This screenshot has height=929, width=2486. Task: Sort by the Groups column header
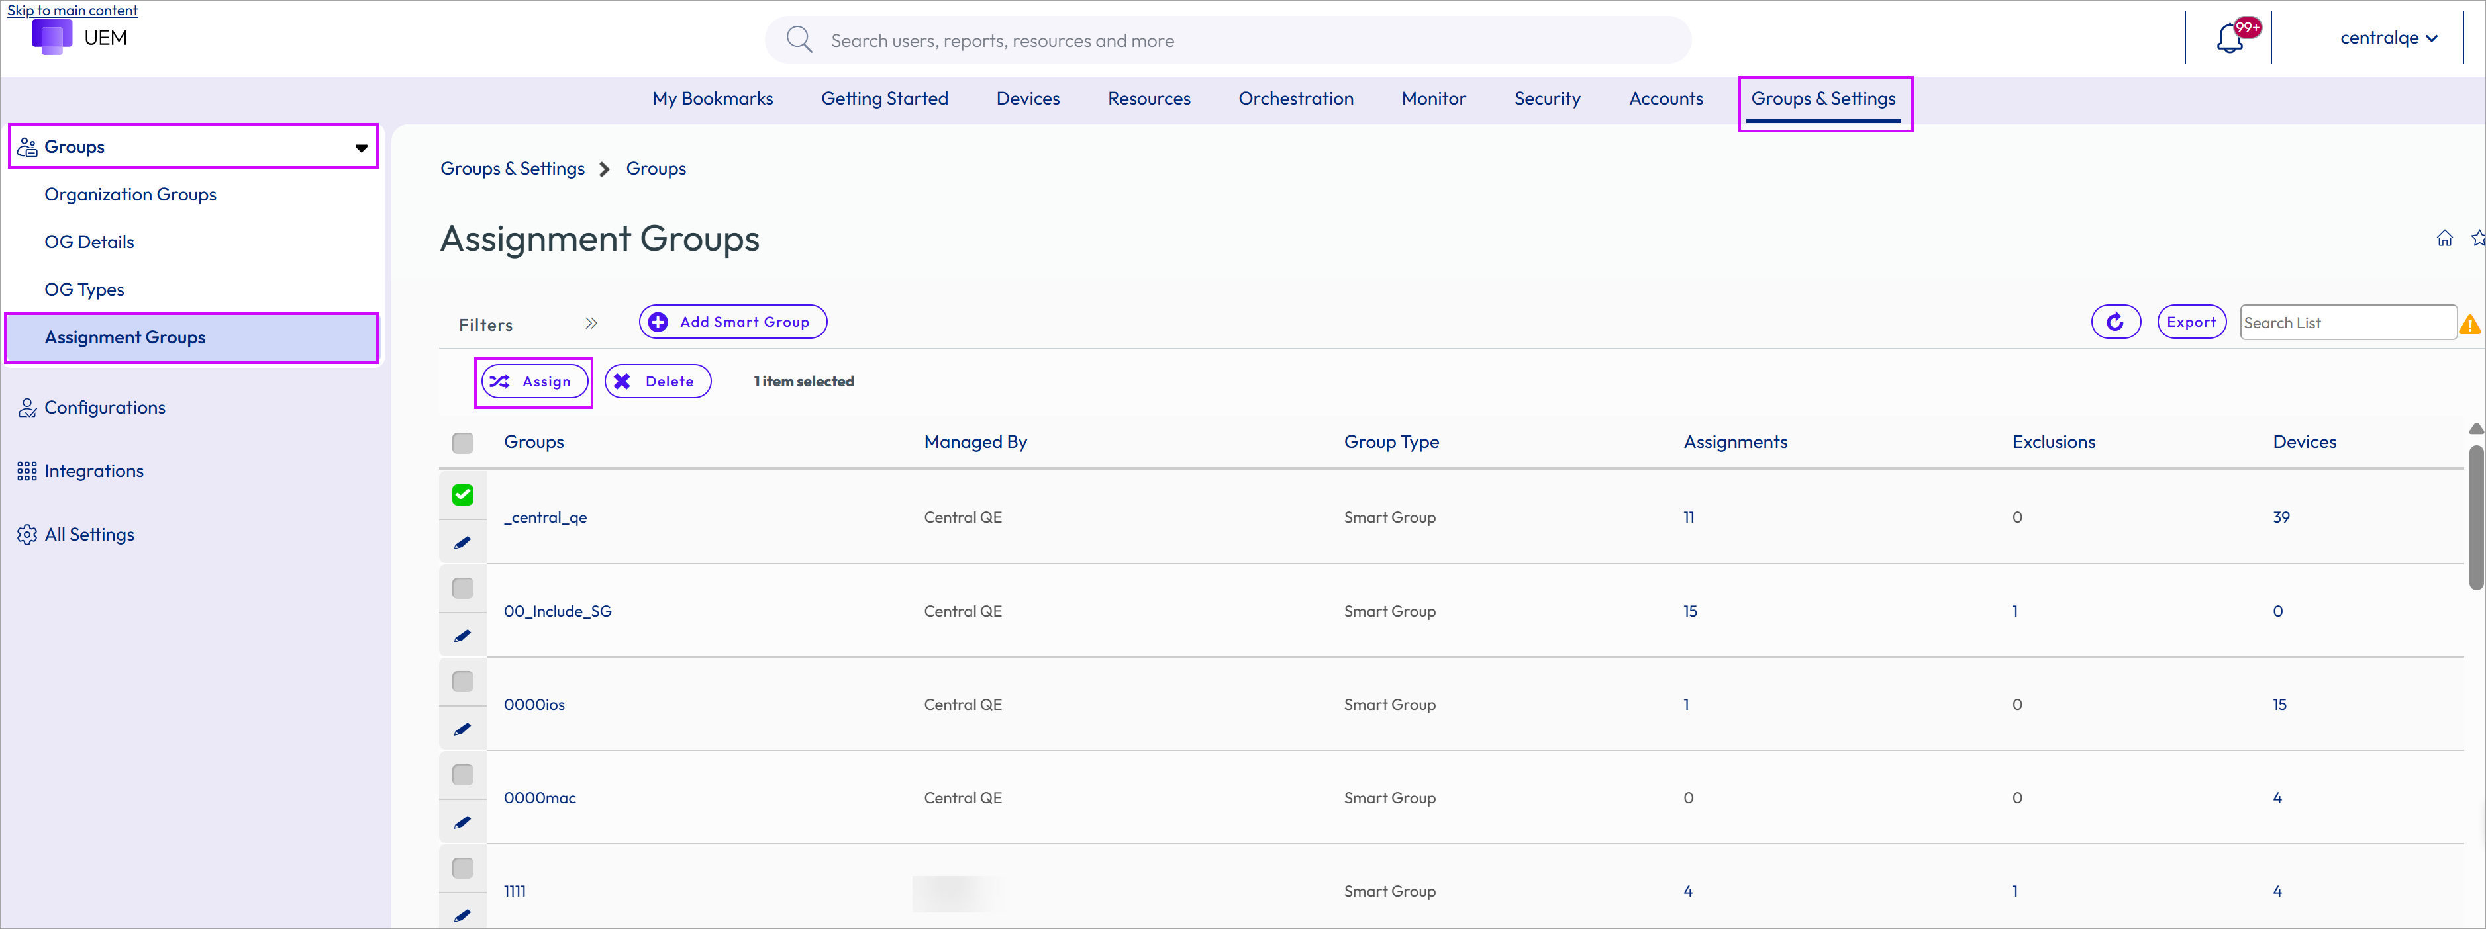534,443
